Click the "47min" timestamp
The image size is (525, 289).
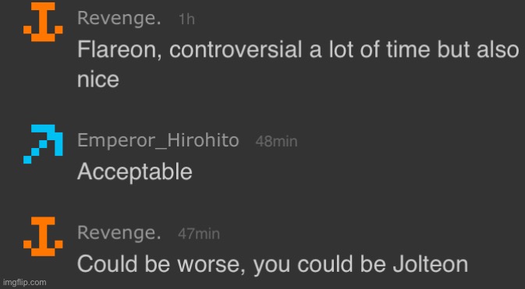point(199,234)
